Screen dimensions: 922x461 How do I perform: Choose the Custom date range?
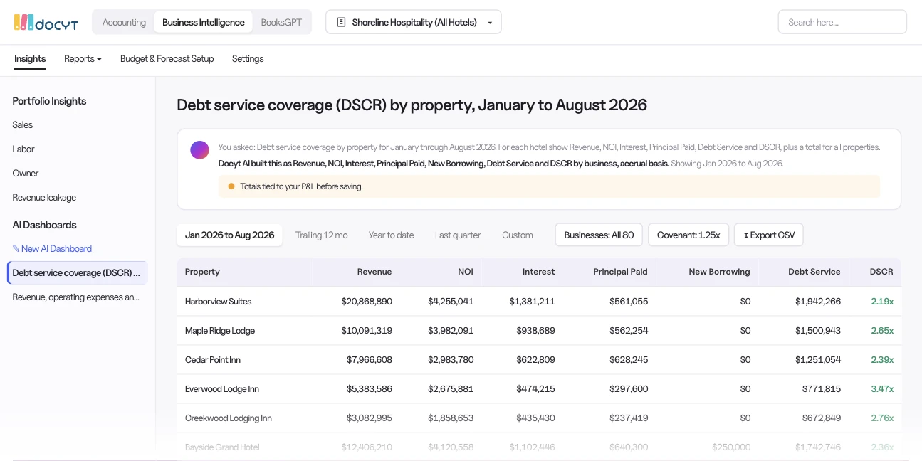518,235
